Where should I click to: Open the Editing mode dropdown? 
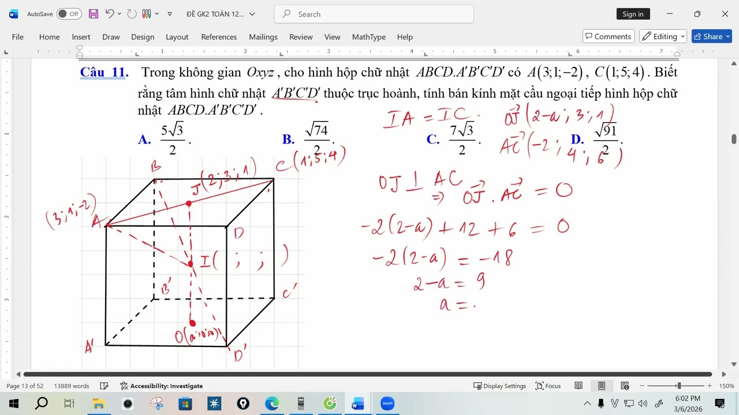[663, 36]
